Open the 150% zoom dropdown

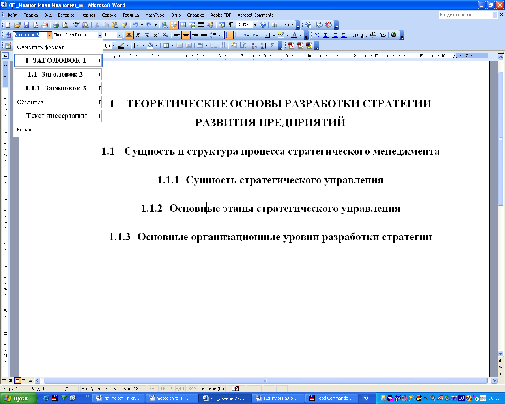(x=255, y=25)
